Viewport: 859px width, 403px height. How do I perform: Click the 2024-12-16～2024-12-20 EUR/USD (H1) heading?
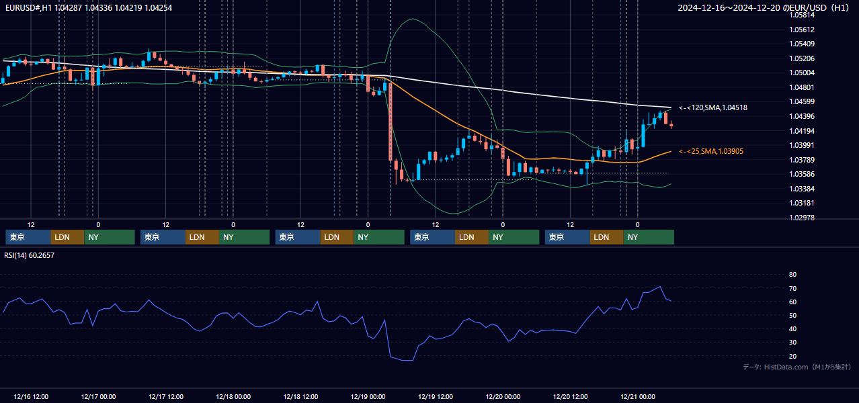pos(763,7)
